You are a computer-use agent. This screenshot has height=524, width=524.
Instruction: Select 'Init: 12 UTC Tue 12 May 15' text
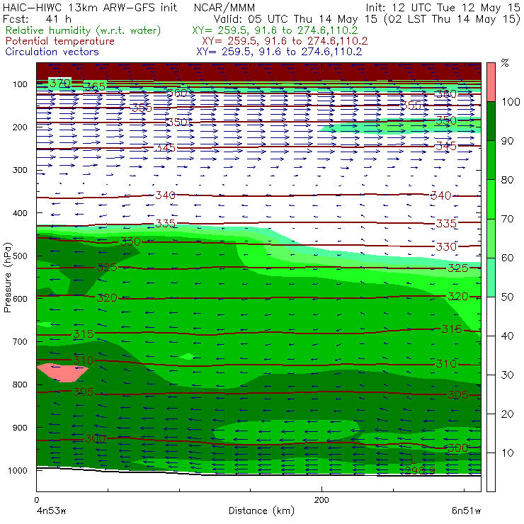click(x=443, y=7)
